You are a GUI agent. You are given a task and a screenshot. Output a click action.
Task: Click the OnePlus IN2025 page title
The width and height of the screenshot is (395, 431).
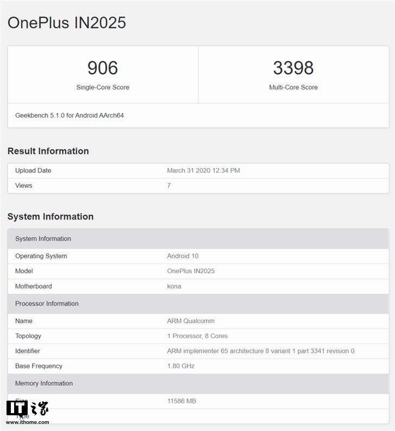67,22
